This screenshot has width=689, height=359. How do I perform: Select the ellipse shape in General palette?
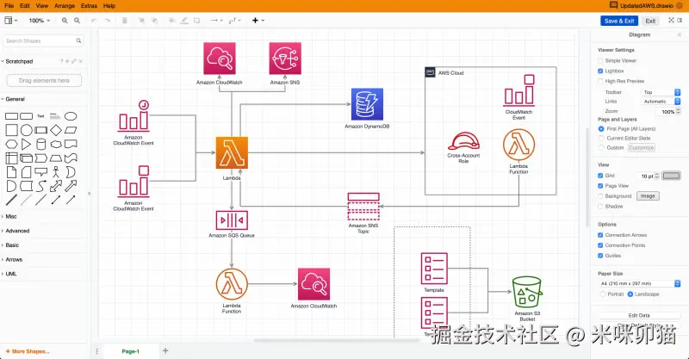pos(71,116)
